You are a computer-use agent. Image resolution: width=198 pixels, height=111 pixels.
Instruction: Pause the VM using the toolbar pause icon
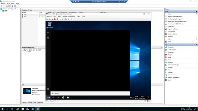[x=60, y=19]
